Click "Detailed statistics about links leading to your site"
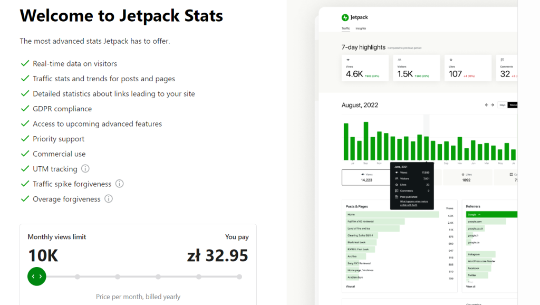This screenshot has height=305, width=540. pyautogui.click(x=114, y=94)
